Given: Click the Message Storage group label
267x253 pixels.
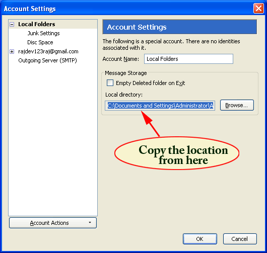Looking at the screenshot, I should (x=126, y=73).
